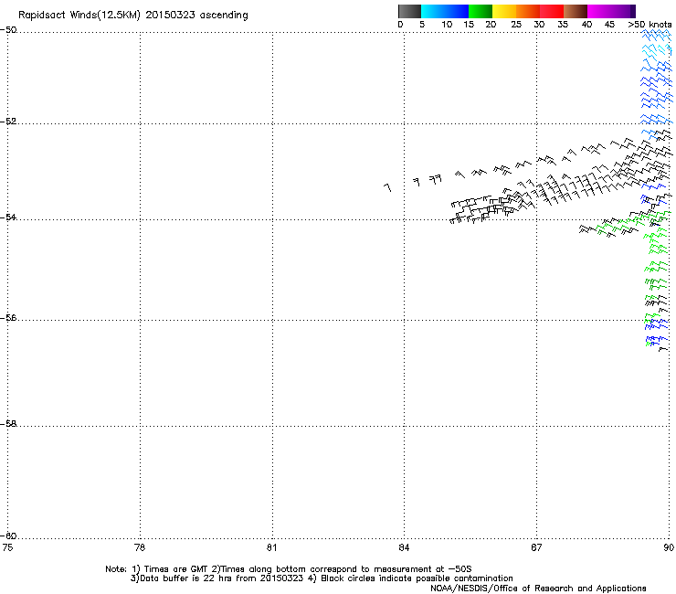Image resolution: width=676 pixels, height=594 pixels.
Task: Click longitude label '81' on bottom axis
Action: tap(271, 547)
